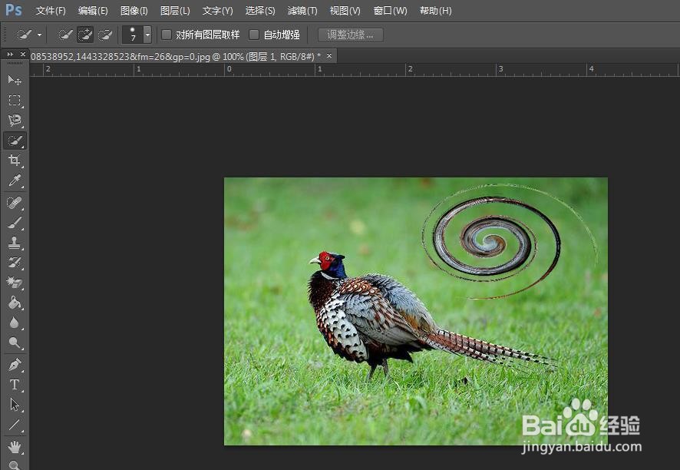The height and width of the screenshot is (470, 680).
Task: Click the Photoshop Ps logo
Action: click(x=14, y=10)
